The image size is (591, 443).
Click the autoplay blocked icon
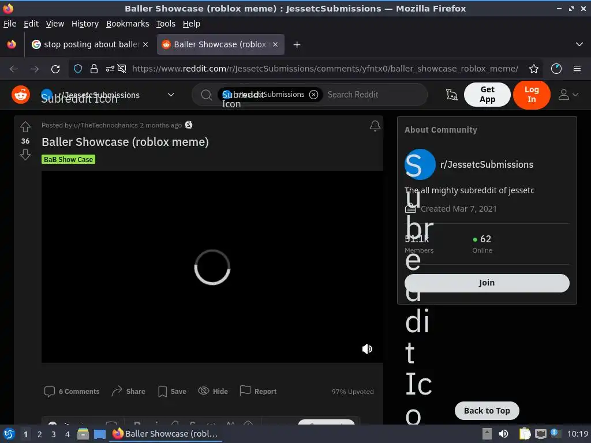tap(121, 69)
